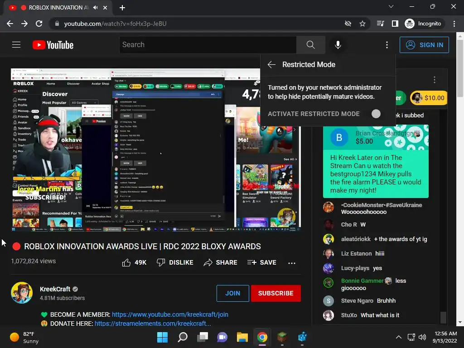Click the Lucy-plays chat message
This screenshot has height=348, width=464.
click(x=377, y=268)
